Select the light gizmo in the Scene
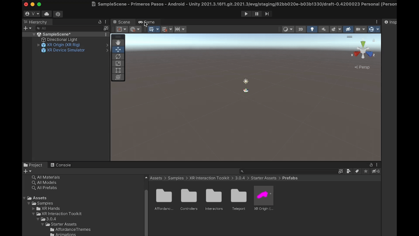The width and height of the screenshot is (419, 236). [245, 81]
